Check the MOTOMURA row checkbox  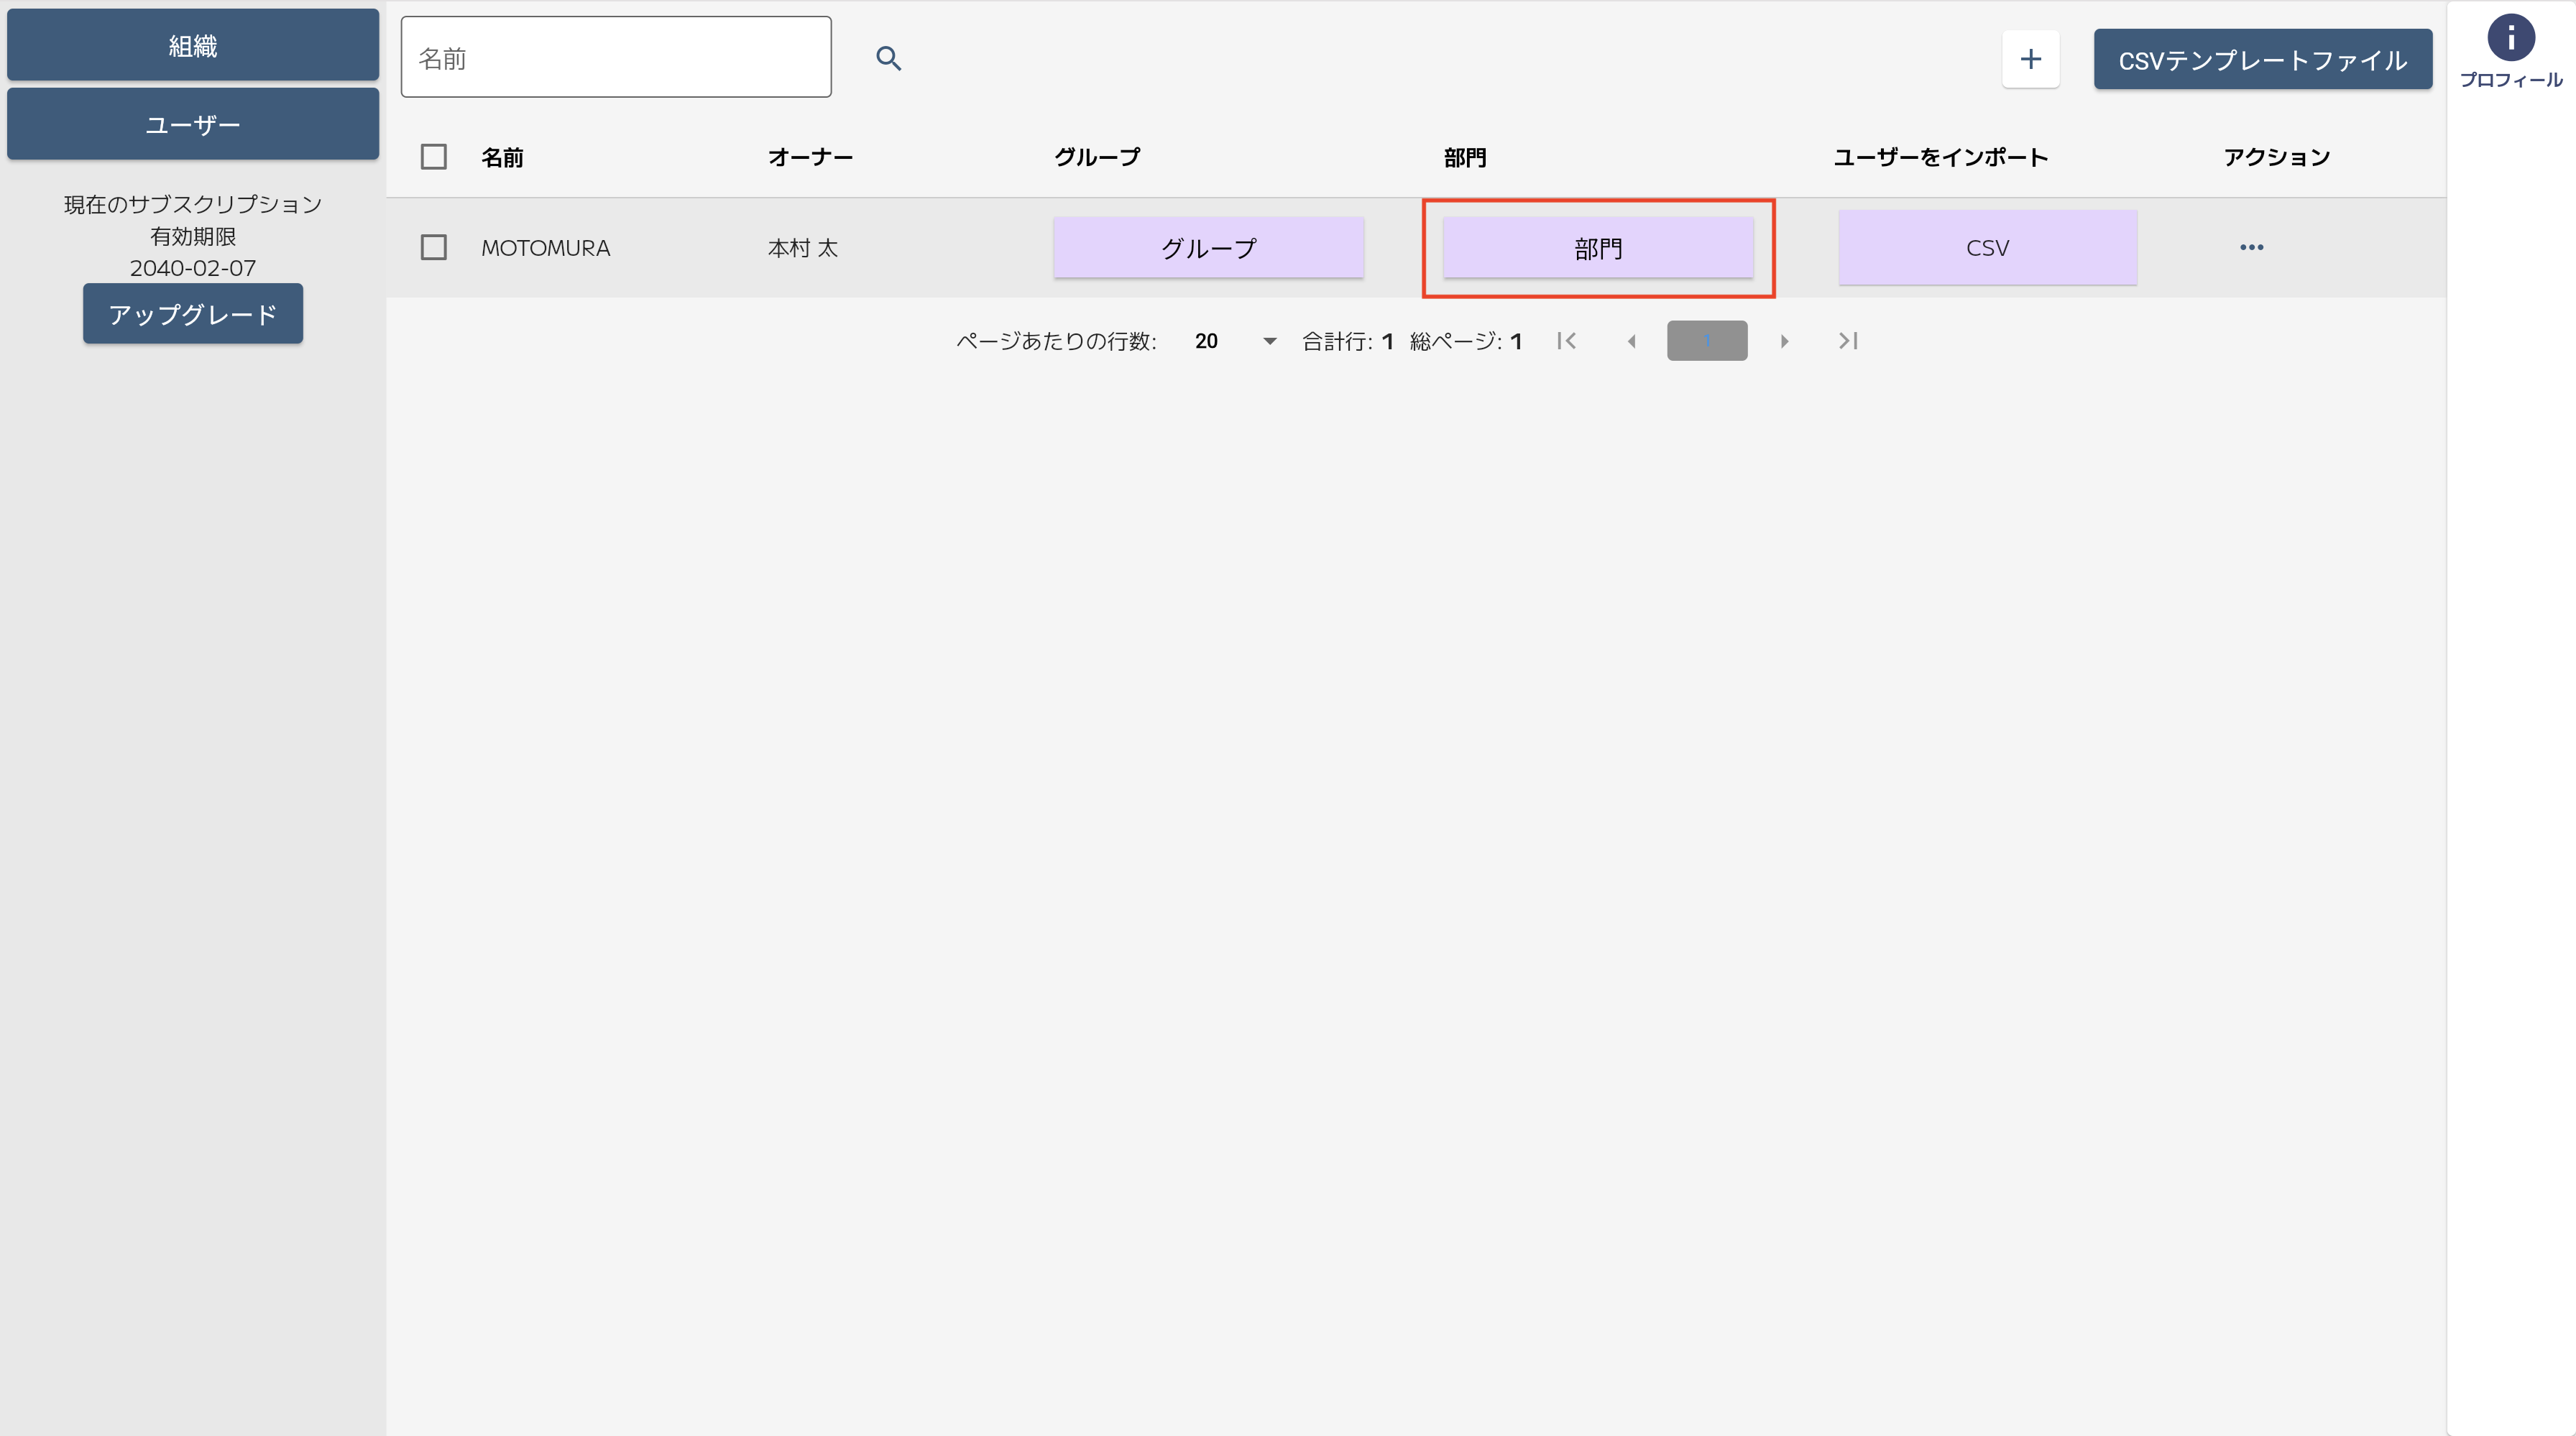pyautogui.click(x=433, y=247)
